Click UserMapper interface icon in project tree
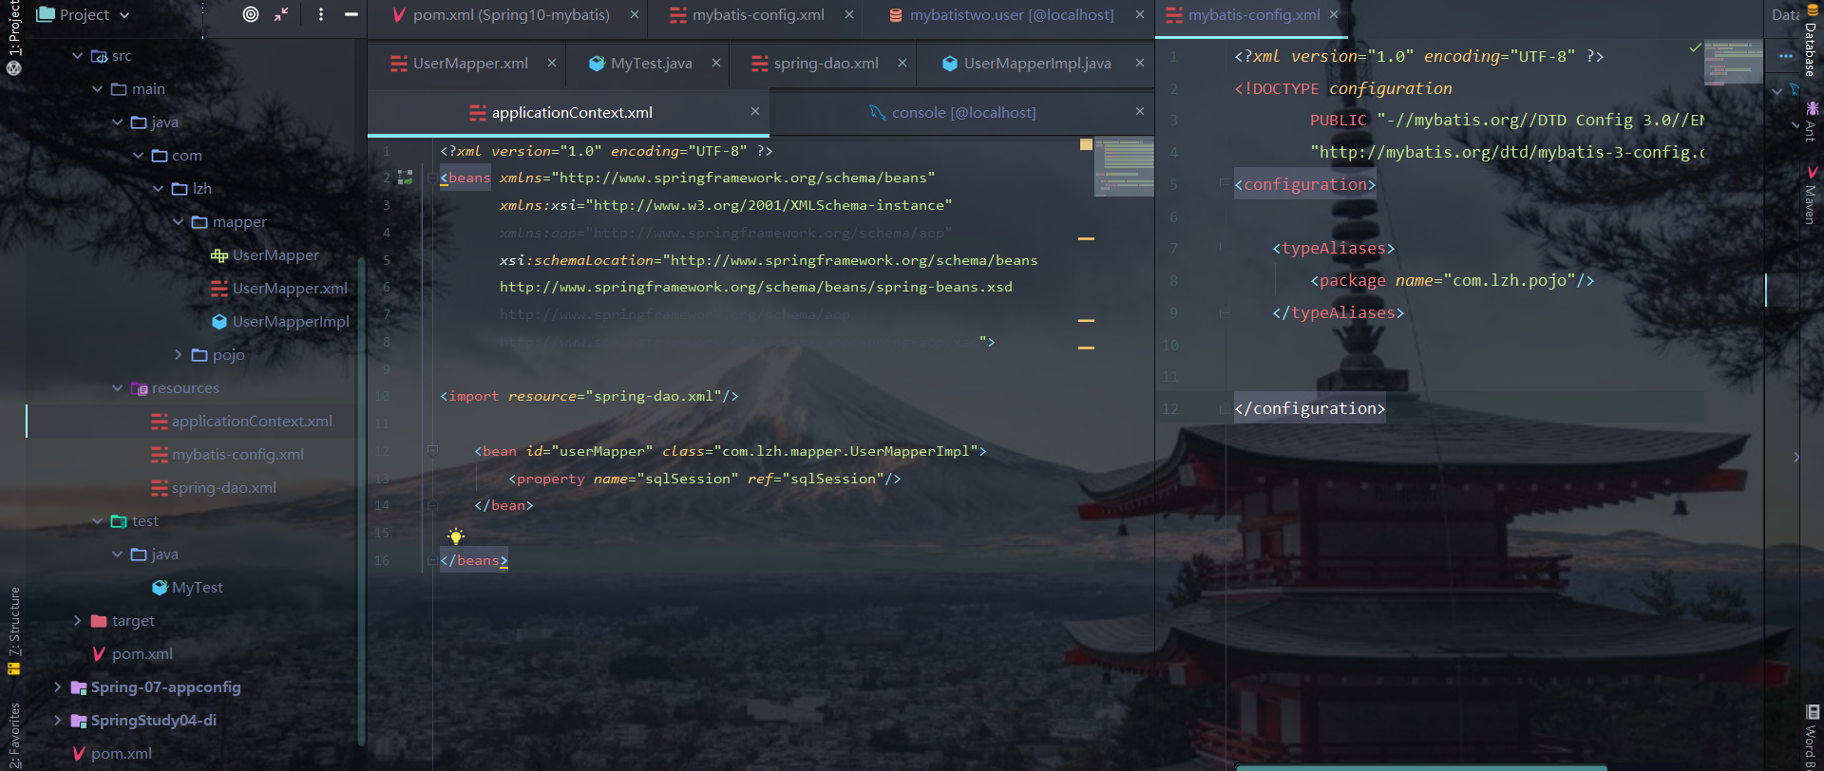Screen dimensions: 1824x771 pyautogui.click(x=219, y=255)
